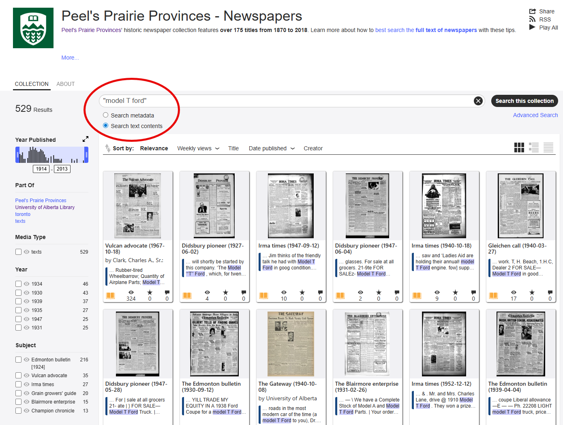Viewport: 563px width, 425px height.
Task: Expand the Year Published histogram
Action: (86, 139)
